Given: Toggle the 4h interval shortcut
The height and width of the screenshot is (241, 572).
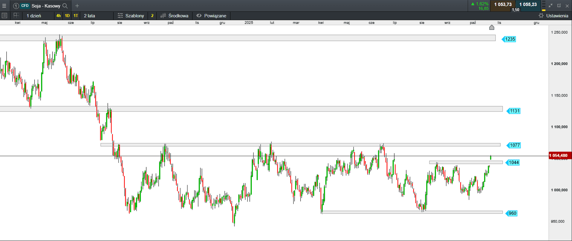Looking at the screenshot, I should (x=59, y=16).
